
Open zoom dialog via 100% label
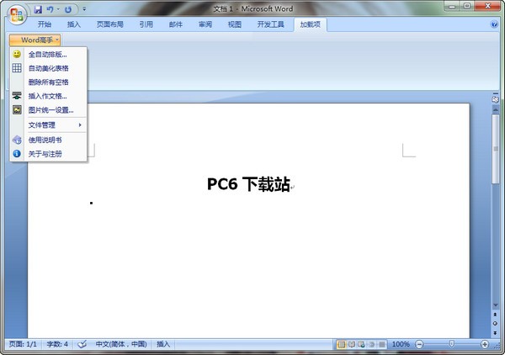[x=401, y=344]
